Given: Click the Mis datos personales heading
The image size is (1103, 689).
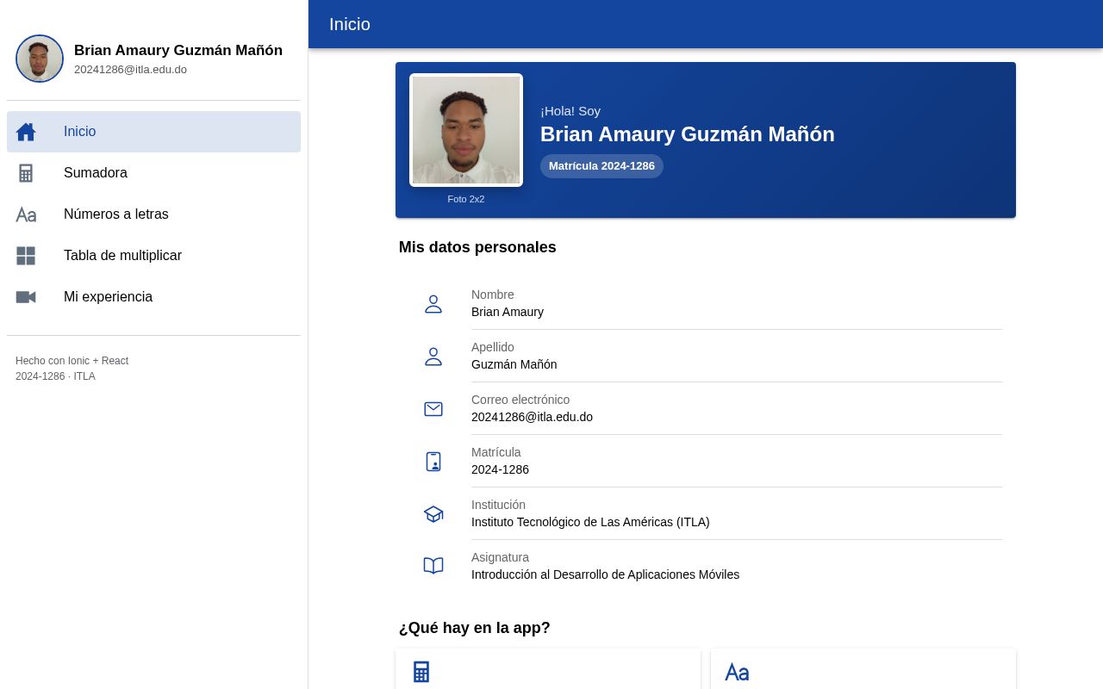Looking at the screenshot, I should point(477,247).
